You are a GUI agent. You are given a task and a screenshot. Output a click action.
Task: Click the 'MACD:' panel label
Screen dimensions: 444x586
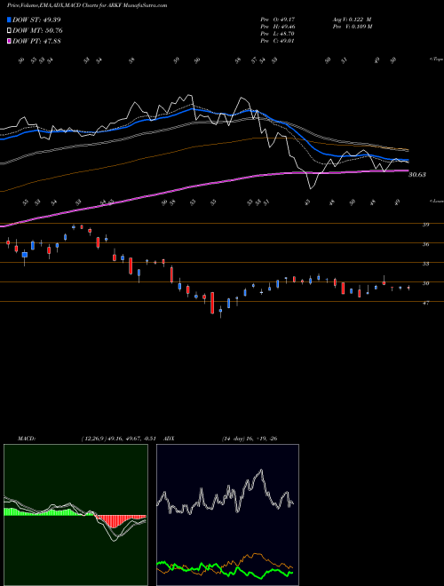[x=26, y=439]
